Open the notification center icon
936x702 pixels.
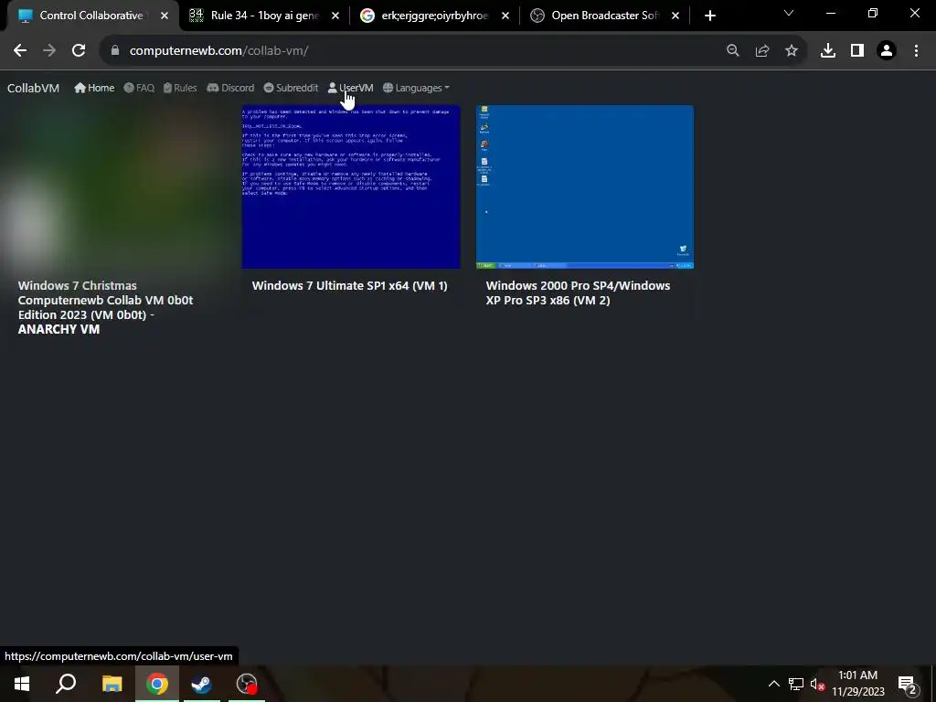click(x=907, y=684)
